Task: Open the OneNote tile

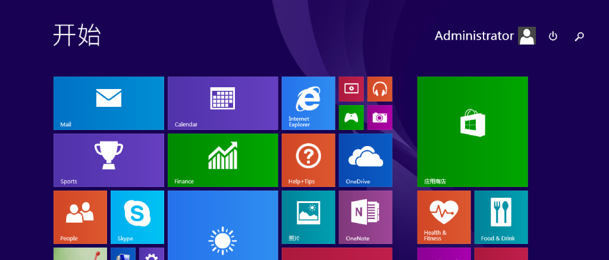Action: 366,217
